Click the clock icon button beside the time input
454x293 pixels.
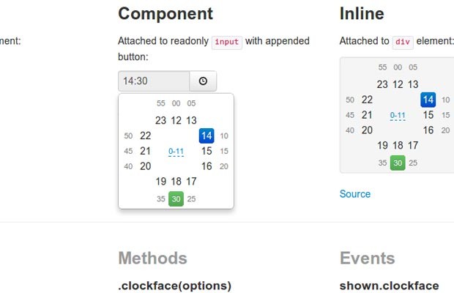tap(203, 81)
